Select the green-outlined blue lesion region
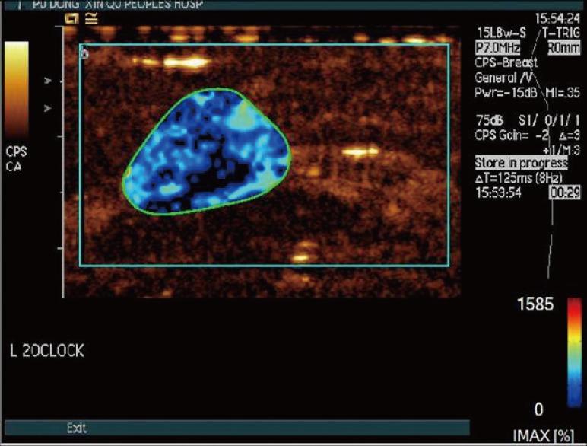This screenshot has height=446, width=587. click(x=207, y=151)
